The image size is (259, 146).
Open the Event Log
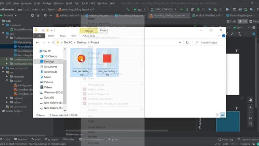click(x=226, y=140)
